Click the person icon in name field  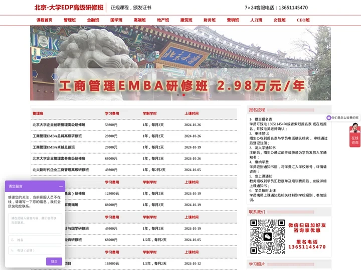coord(12,239)
